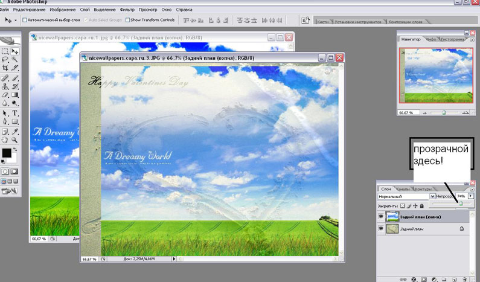Open the Navigator panel options menu arrow
Image resolution: width=480 pixels, height=282 pixels.
pos(472,39)
